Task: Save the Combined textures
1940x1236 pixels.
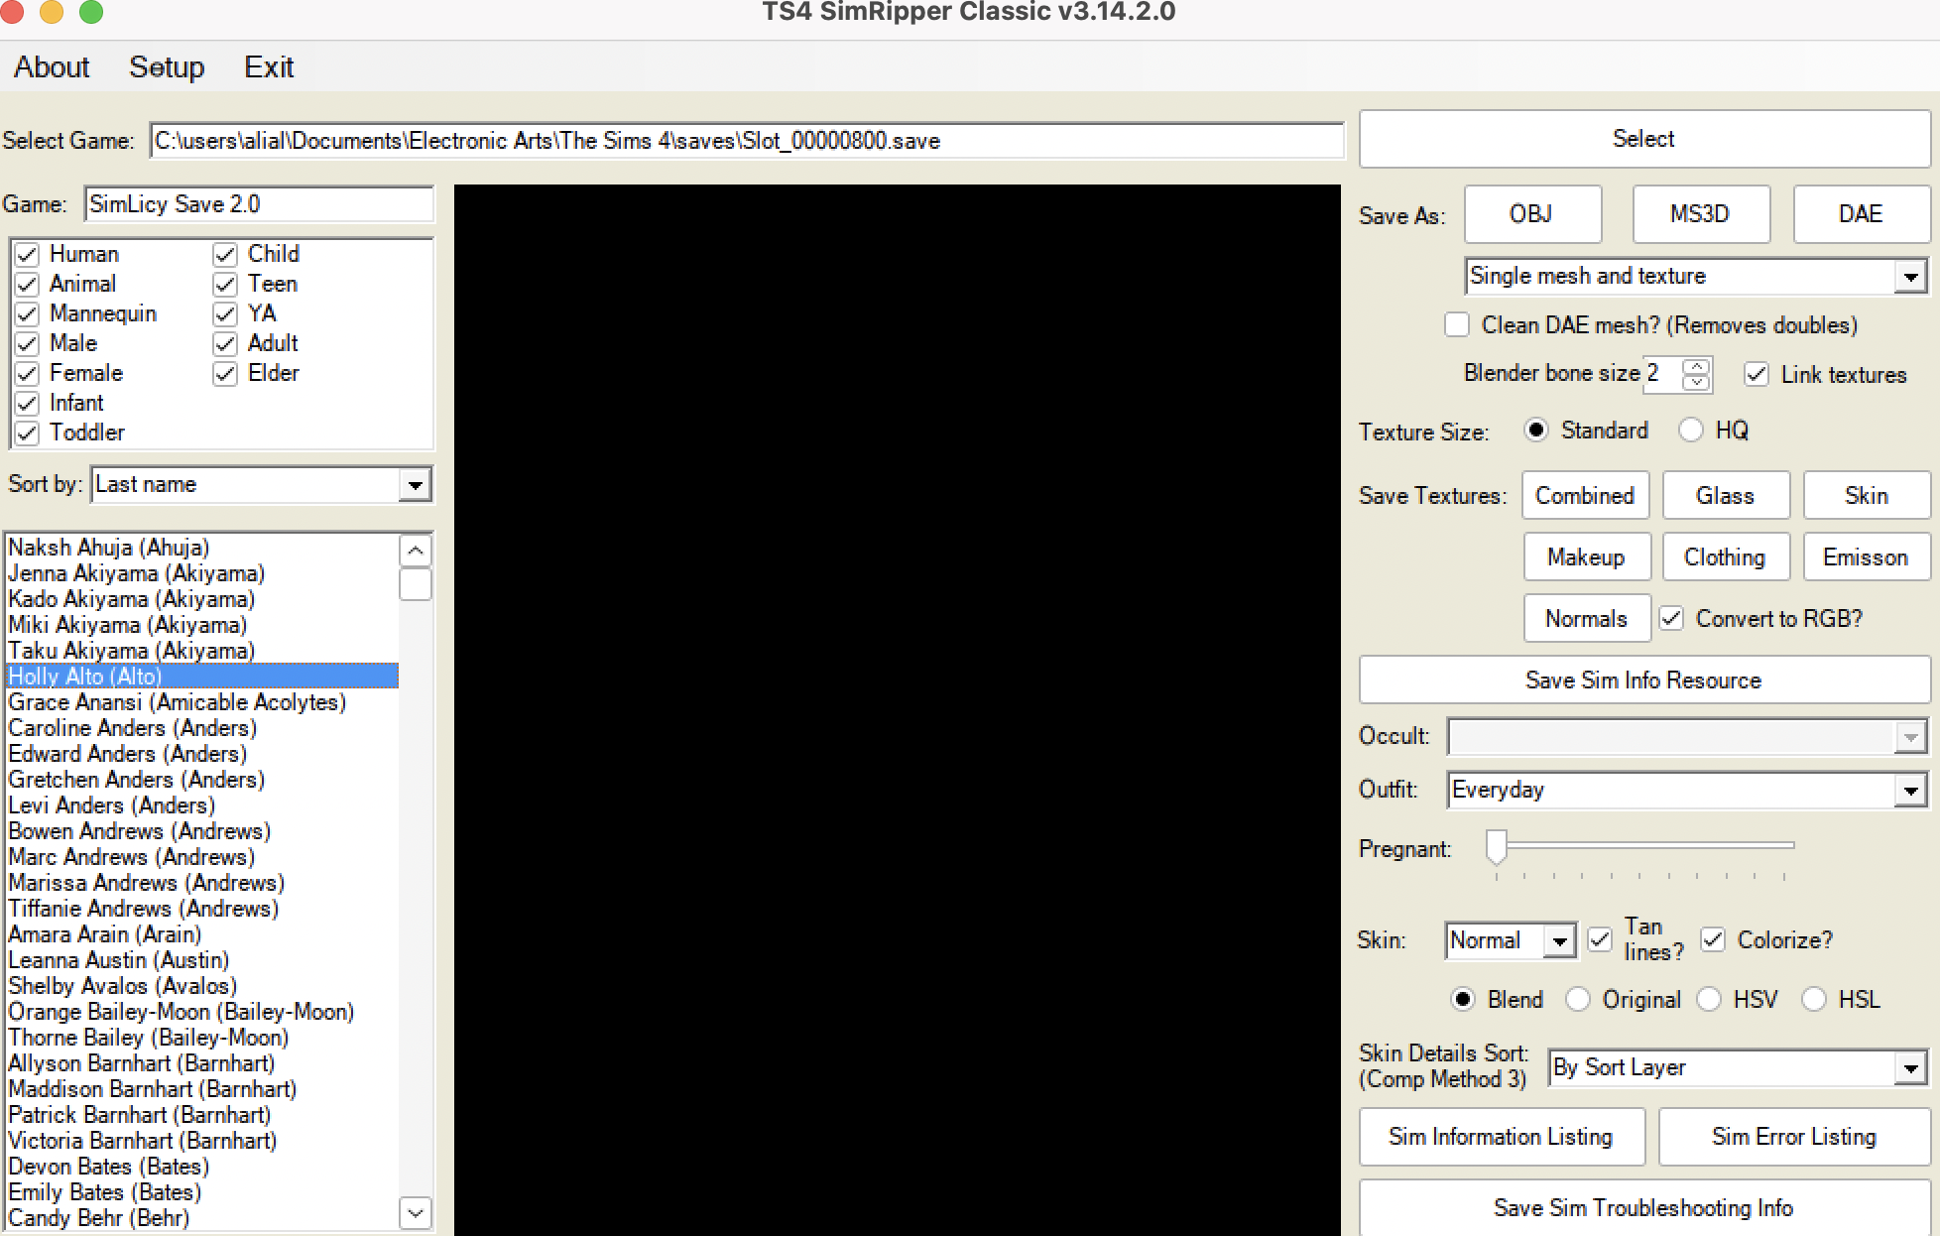Action: [x=1585, y=495]
